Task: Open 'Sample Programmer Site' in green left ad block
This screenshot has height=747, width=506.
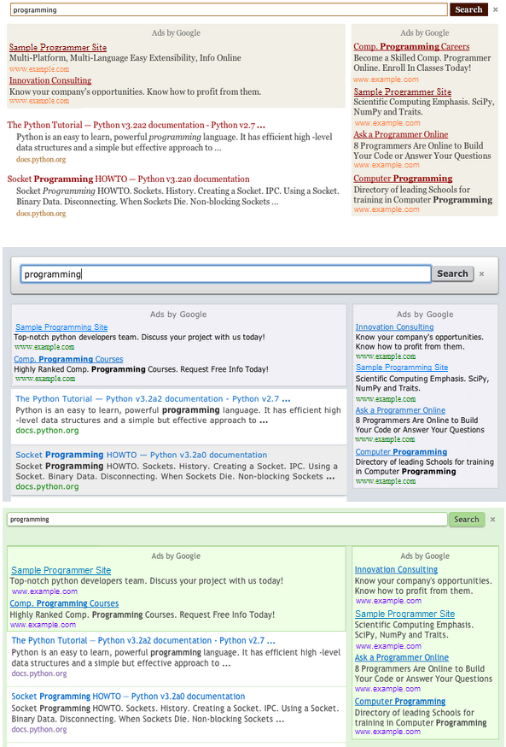Action: click(x=61, y=570)
